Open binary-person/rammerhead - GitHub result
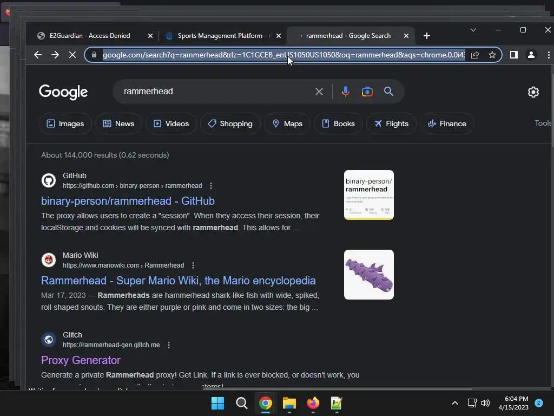Viewport: 554px width, 416px height. 128,201
